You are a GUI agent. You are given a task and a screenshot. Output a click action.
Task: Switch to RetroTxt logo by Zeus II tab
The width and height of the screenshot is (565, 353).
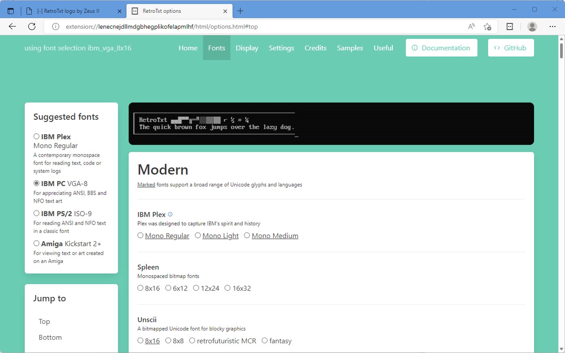point(73,11)
